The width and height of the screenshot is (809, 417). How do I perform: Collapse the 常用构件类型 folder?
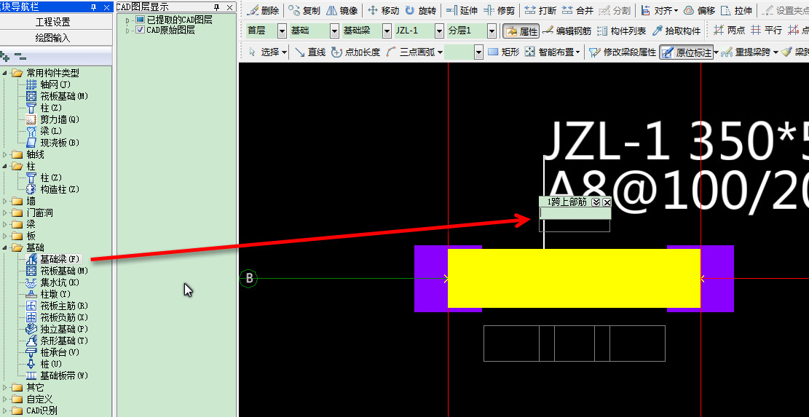point(4,74)
